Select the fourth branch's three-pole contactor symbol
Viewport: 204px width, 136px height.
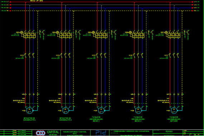138,55
